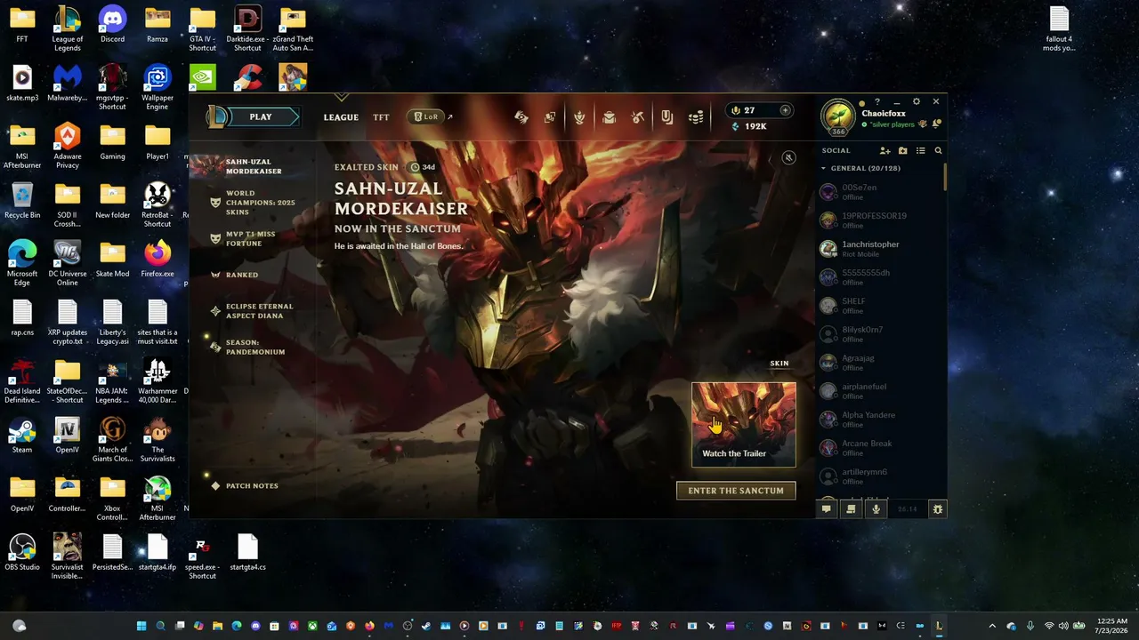This screenshot has width=1139, height=640.
Task: Open the Store coins icon
Action: tap(696, 117)
